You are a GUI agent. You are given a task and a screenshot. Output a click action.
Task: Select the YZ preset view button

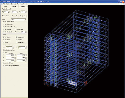click(20, 16)
